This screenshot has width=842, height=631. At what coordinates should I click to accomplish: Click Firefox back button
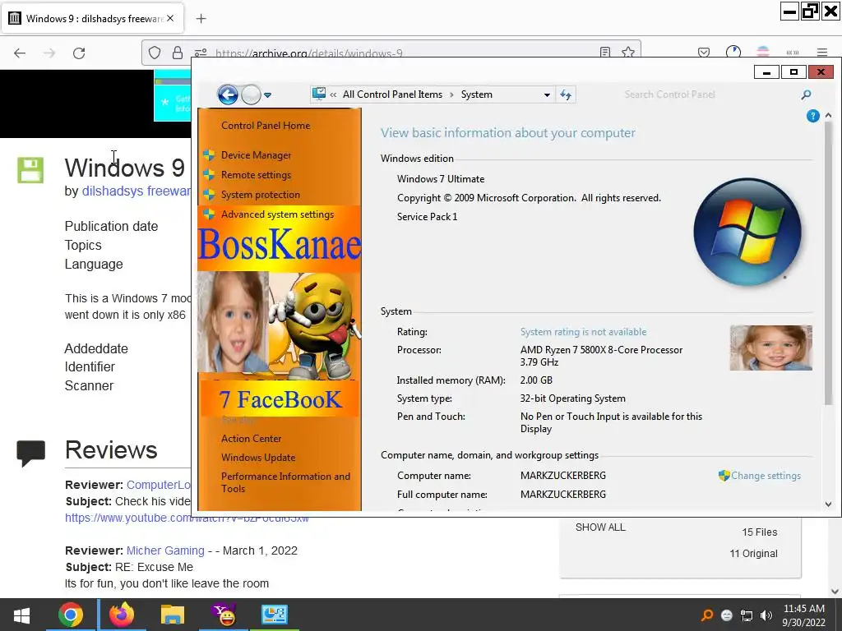click(20, 53)
